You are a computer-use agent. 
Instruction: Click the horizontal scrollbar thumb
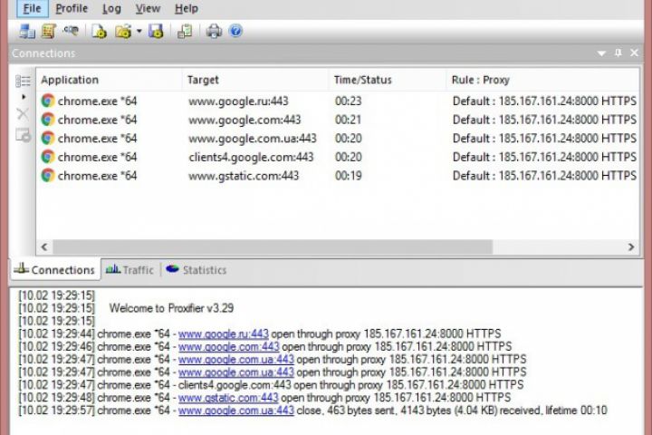point(273,246)
